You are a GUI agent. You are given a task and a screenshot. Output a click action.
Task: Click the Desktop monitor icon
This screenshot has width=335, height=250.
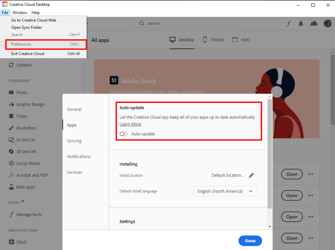point(172,40)
